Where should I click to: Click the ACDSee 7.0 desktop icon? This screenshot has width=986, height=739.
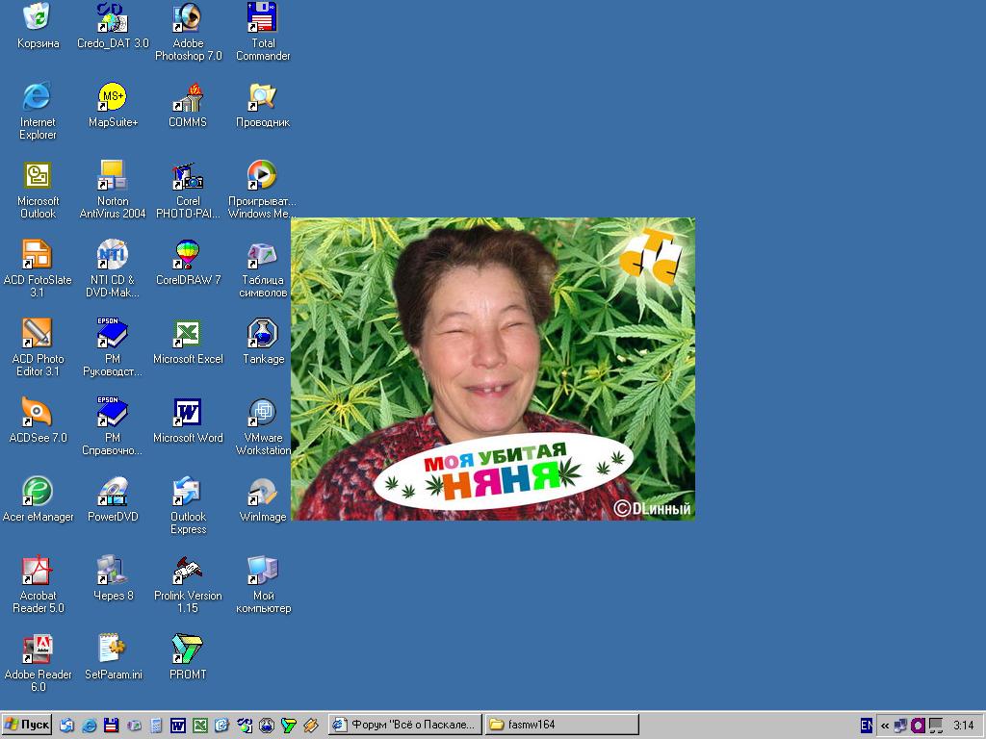coord(38,412)
